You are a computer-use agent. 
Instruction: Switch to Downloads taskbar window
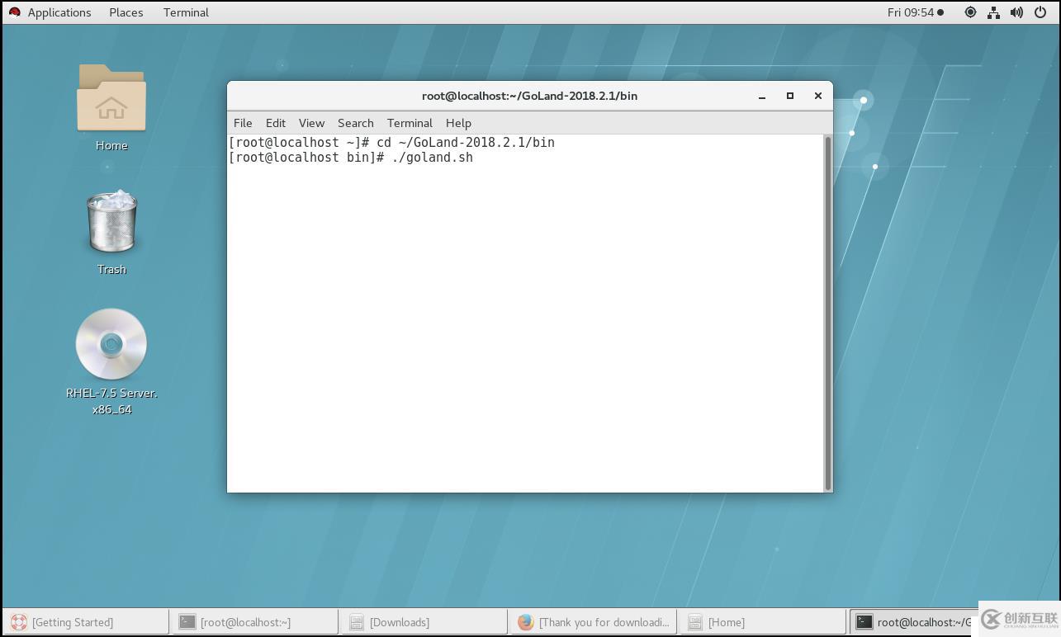pyautogui.click(x=424, y=622)
